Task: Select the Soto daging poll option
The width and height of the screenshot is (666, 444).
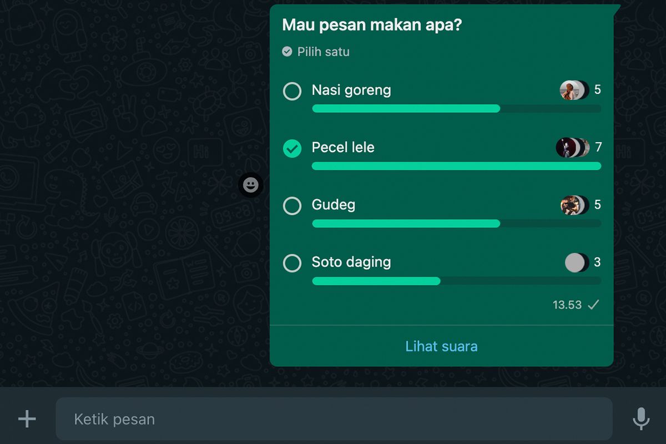Action: (292, 263)
